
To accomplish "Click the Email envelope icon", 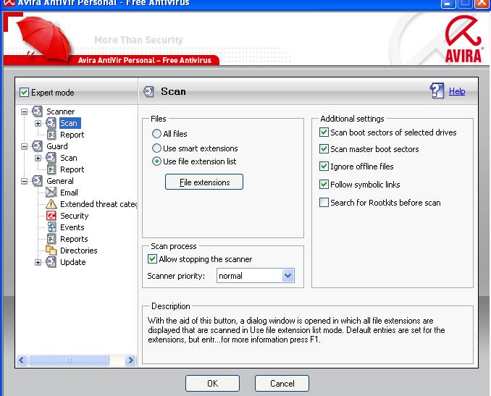I will click(51, 193).
